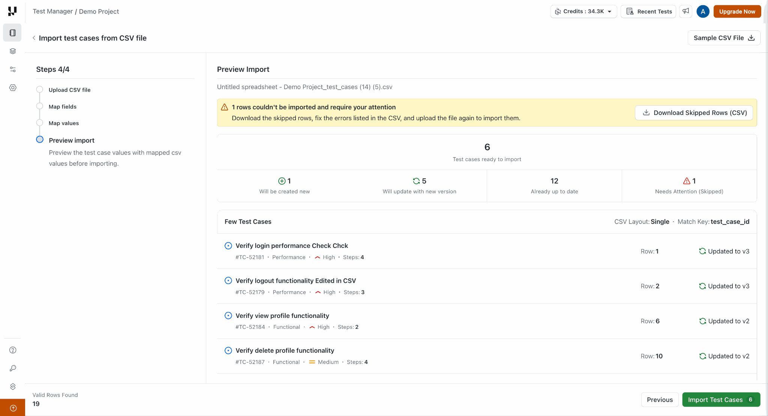The height and width of the screenshot is (416, 768).
Task: Open the user avatar A
Action: (x=703, y=11)
